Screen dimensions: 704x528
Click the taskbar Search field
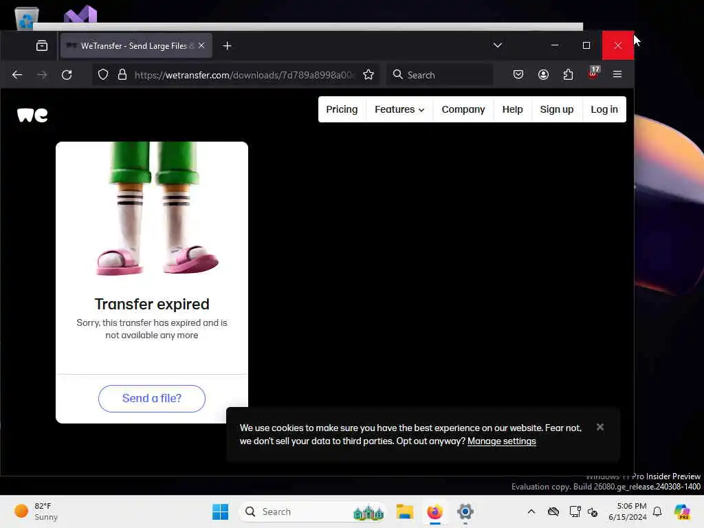coord(313,511)
